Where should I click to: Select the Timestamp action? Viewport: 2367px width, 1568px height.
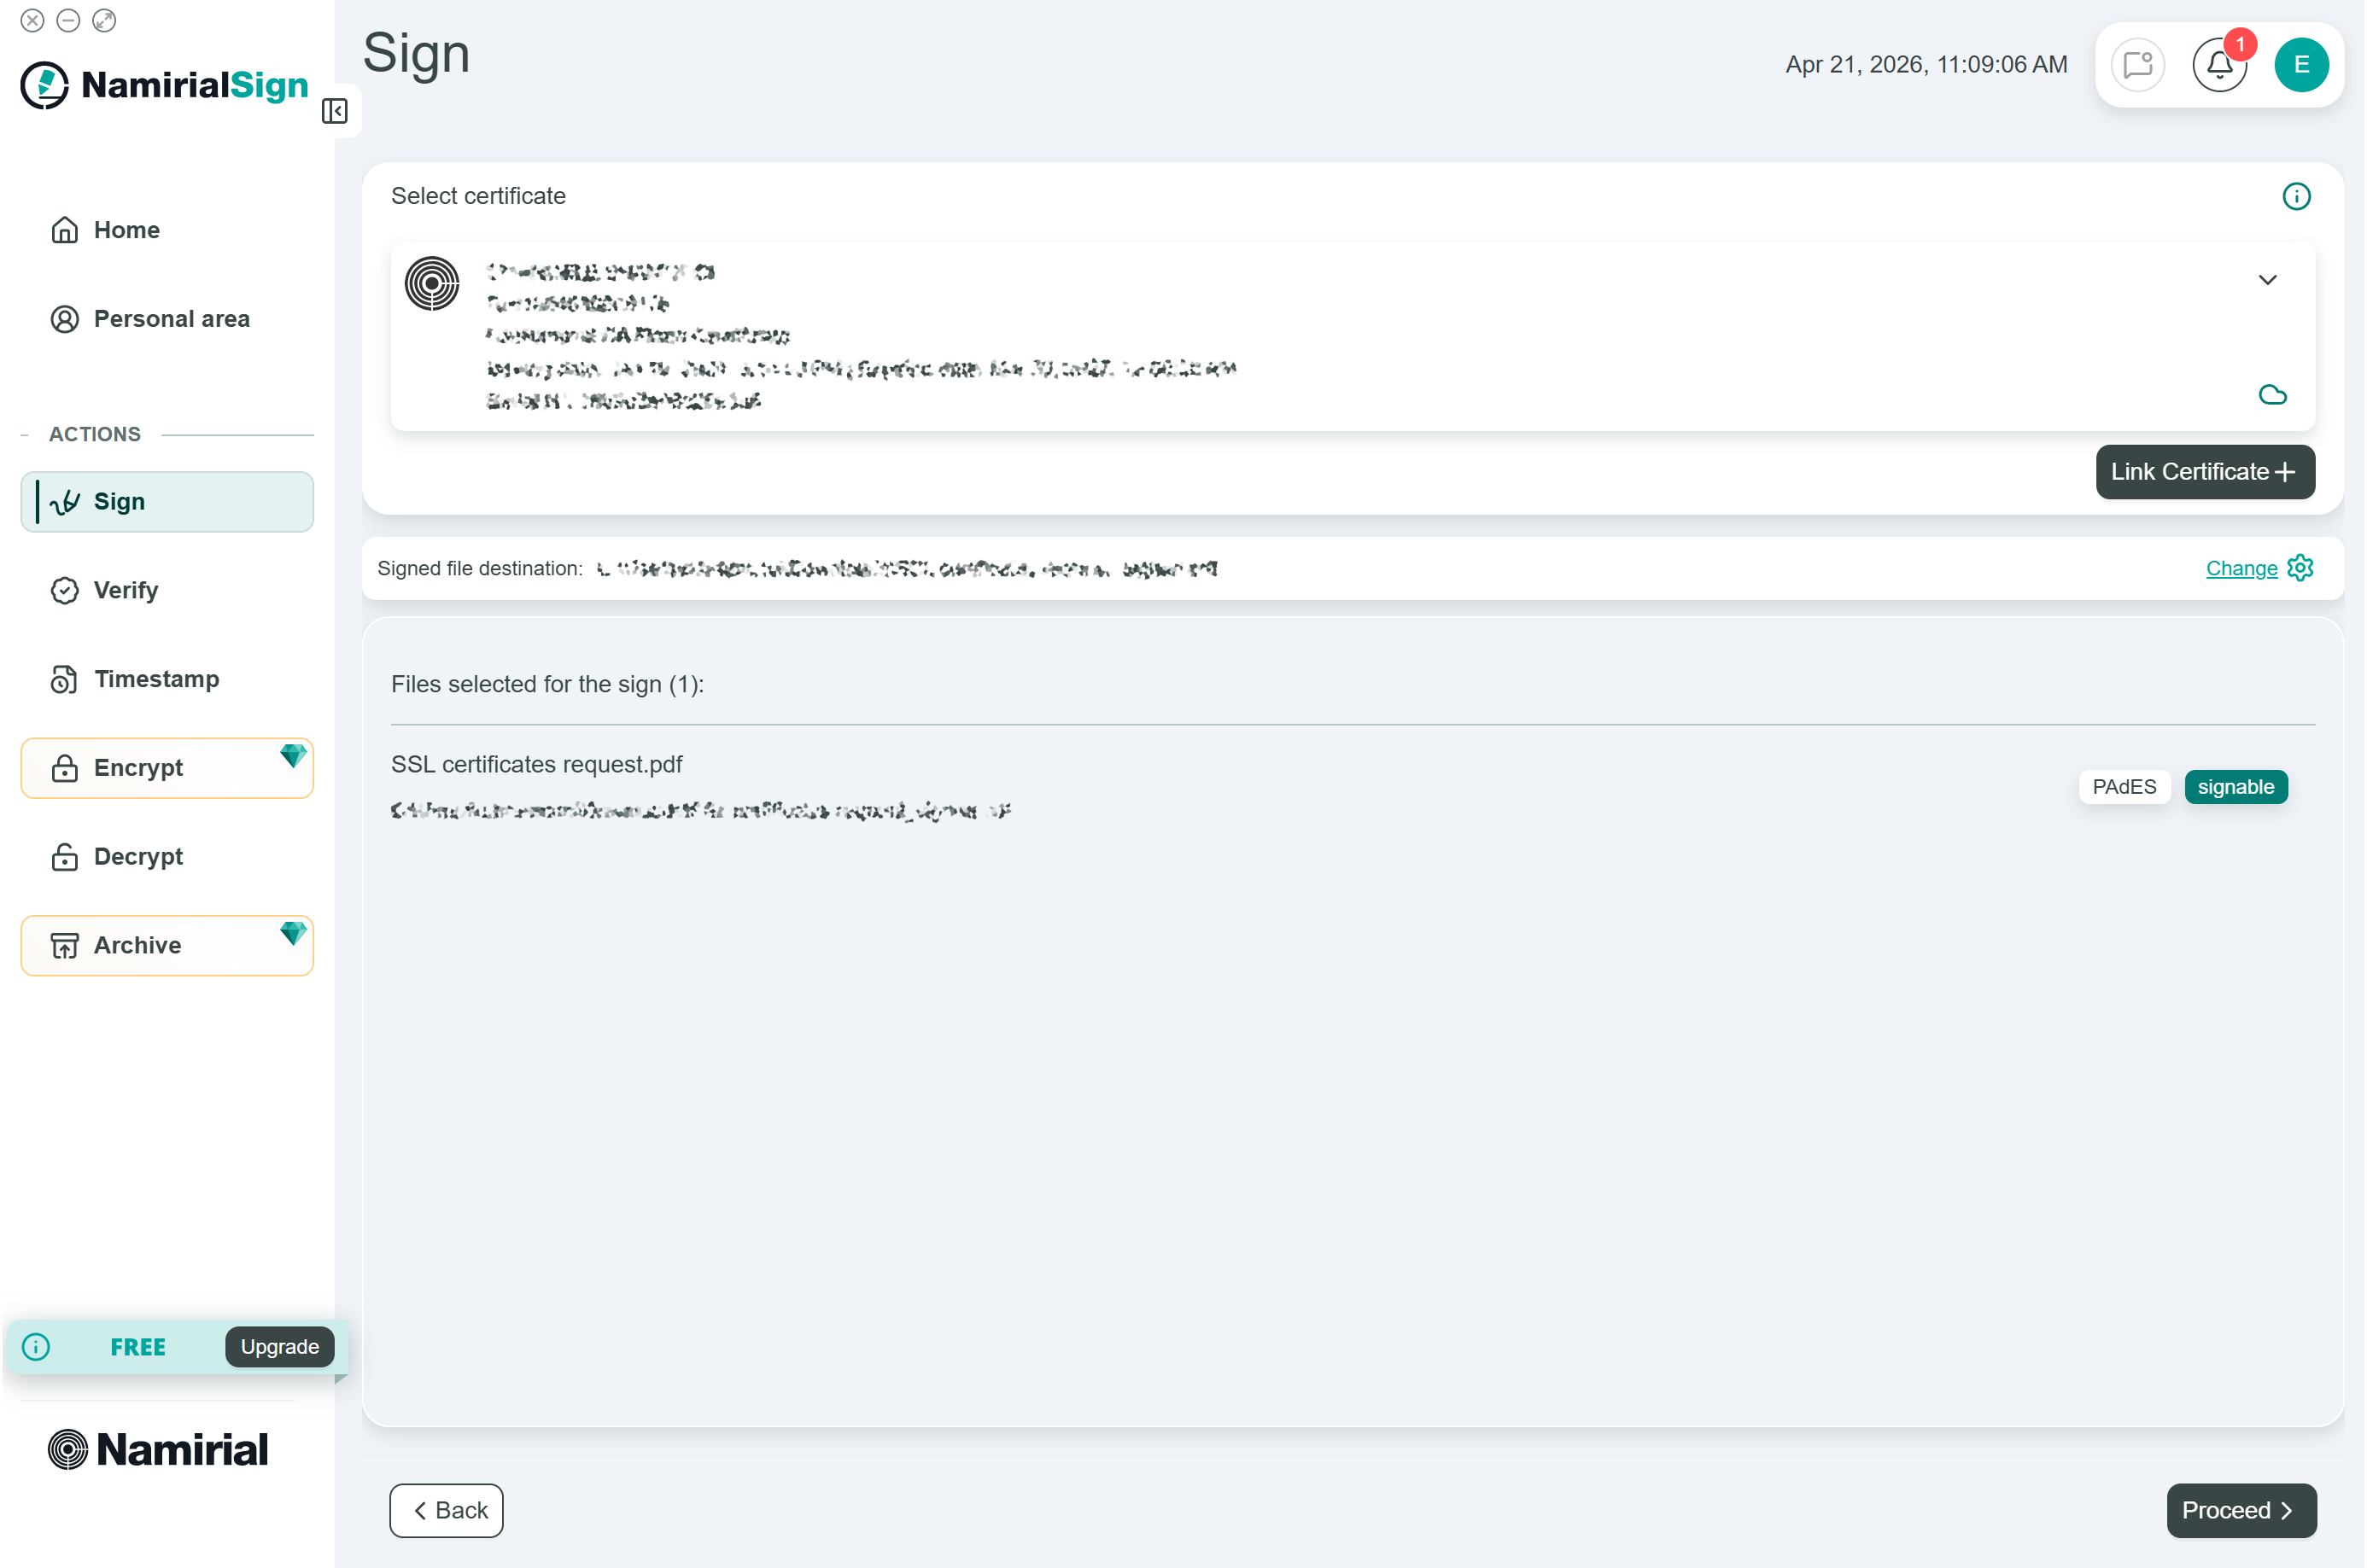(156, 679)
